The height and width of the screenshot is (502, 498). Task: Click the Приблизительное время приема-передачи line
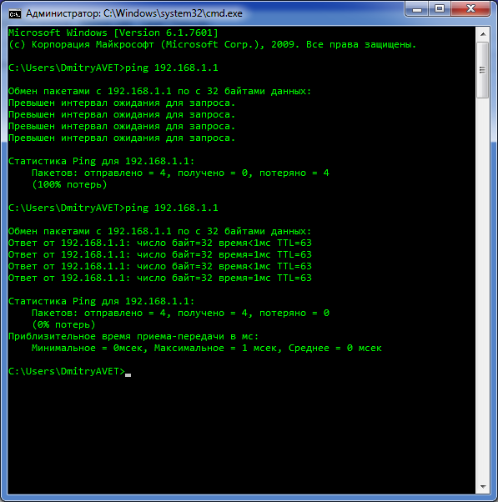click(x=133, y=337)
